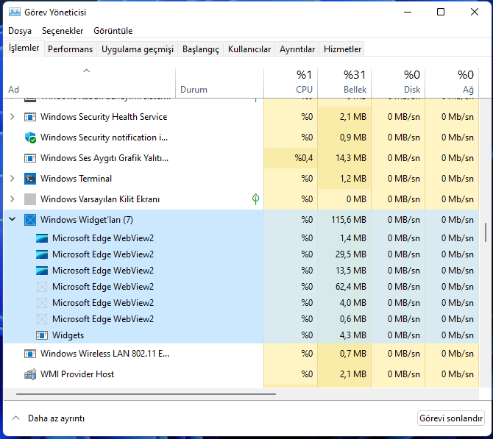This screenshot has width=493, height=439.
Task: Click the 62,4 MB memory cell
Action: tap(344, 287)
